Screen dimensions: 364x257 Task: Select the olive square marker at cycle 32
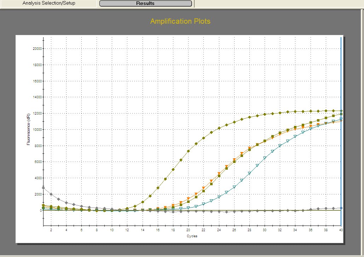(x=280, y=133)
